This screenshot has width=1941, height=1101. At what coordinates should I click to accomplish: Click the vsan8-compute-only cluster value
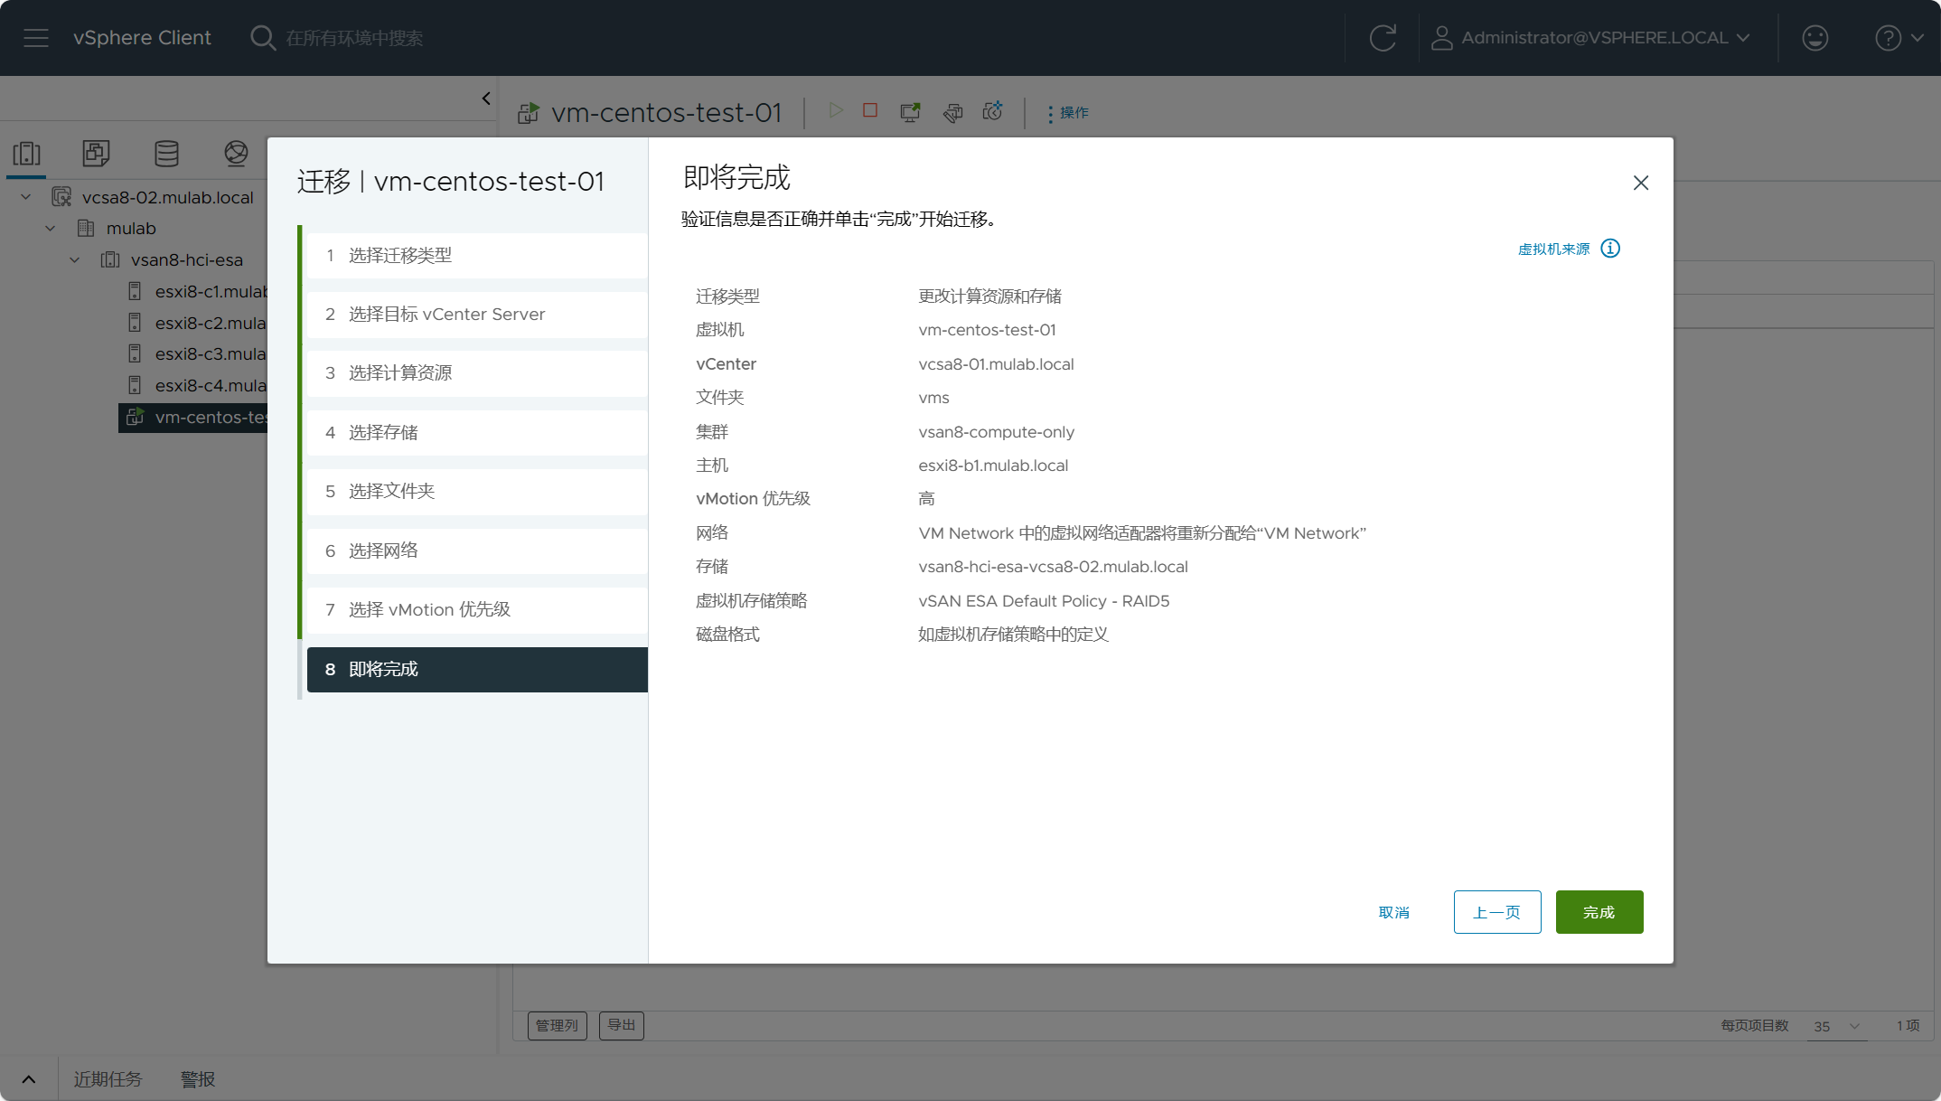tap(996, 432)
